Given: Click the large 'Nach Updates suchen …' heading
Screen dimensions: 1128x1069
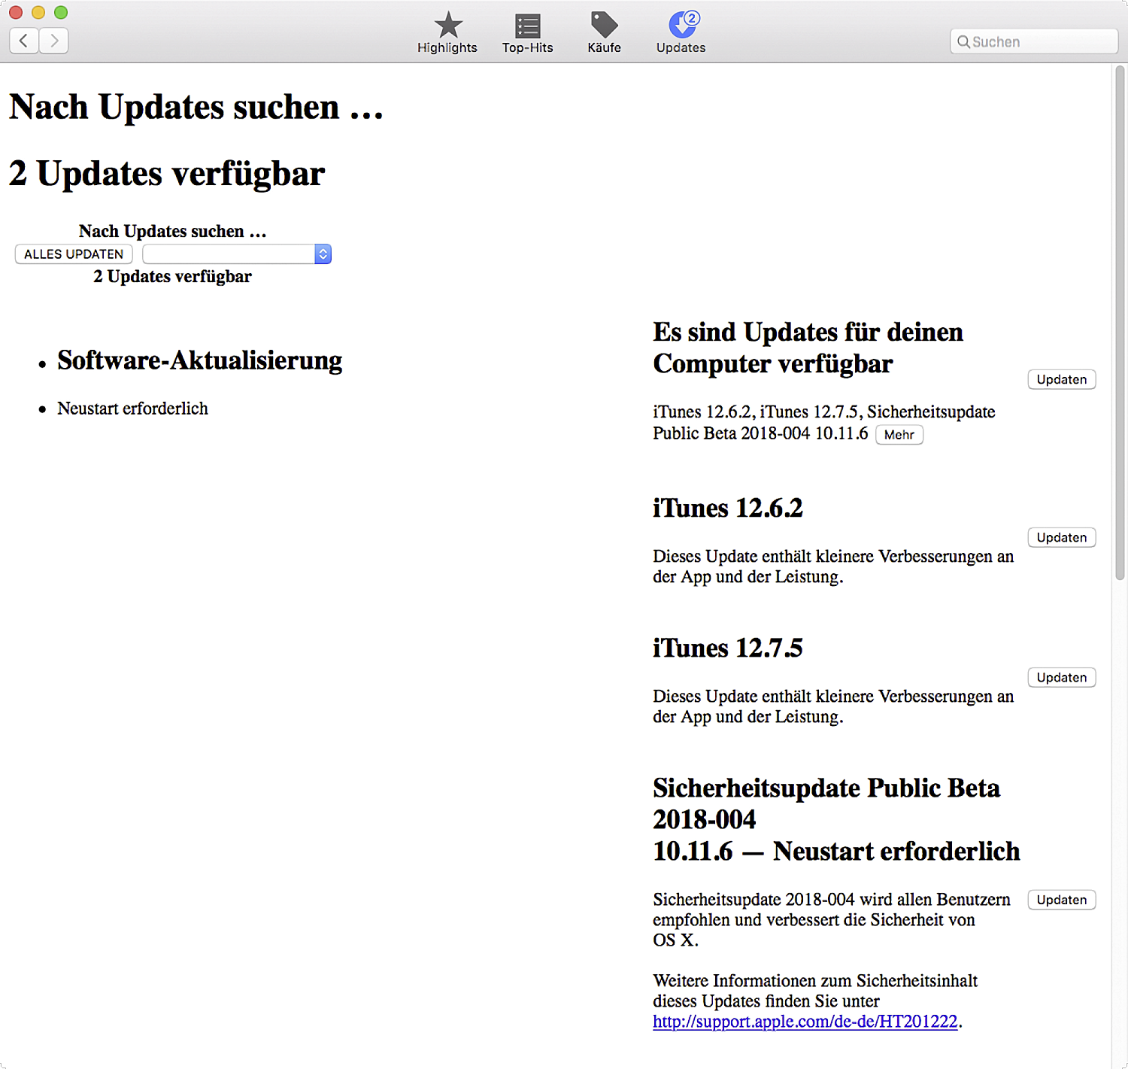Looking at the screenshot, I should coord(196,107).
